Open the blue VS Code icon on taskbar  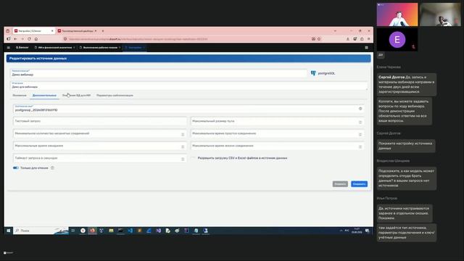click(x=130, y=231)
